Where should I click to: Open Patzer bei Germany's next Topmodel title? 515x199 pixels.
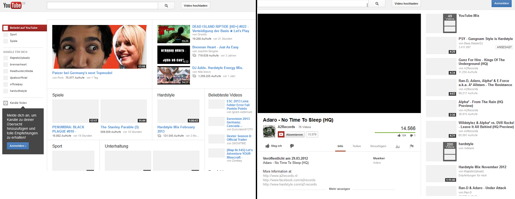[x=82, y=73]
